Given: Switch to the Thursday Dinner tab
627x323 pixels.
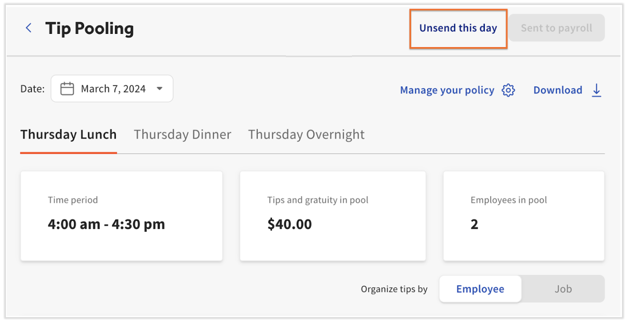Looking at the screenshot, I should [182, 134].
